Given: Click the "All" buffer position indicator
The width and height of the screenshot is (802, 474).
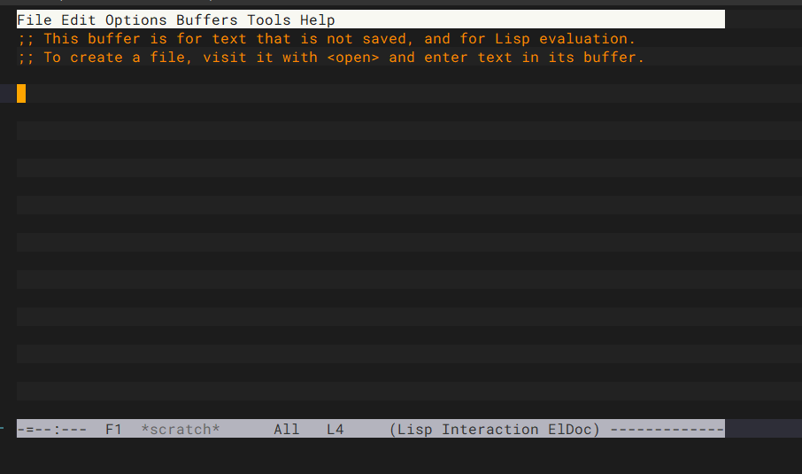Looking at the screenshot, I should (x=286, y=430).
